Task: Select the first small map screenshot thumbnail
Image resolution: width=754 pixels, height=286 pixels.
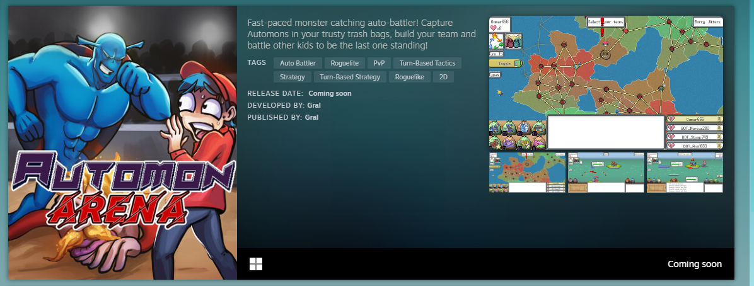Action: (x=528, y=173)
